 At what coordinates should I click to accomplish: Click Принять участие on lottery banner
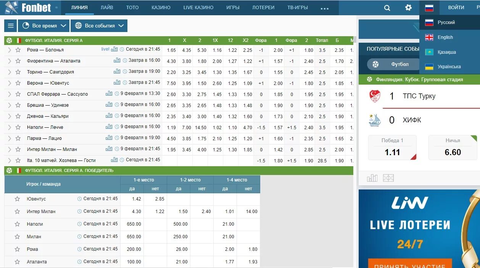(410, 264)
